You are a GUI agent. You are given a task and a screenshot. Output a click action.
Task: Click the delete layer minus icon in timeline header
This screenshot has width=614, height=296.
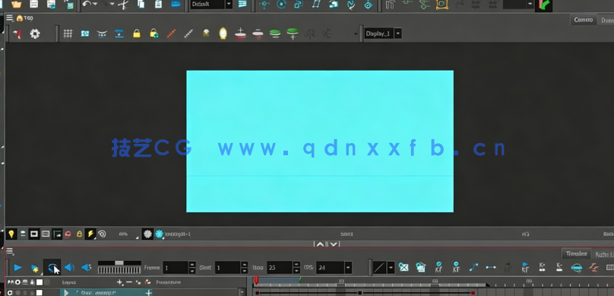tap(129, 282)
